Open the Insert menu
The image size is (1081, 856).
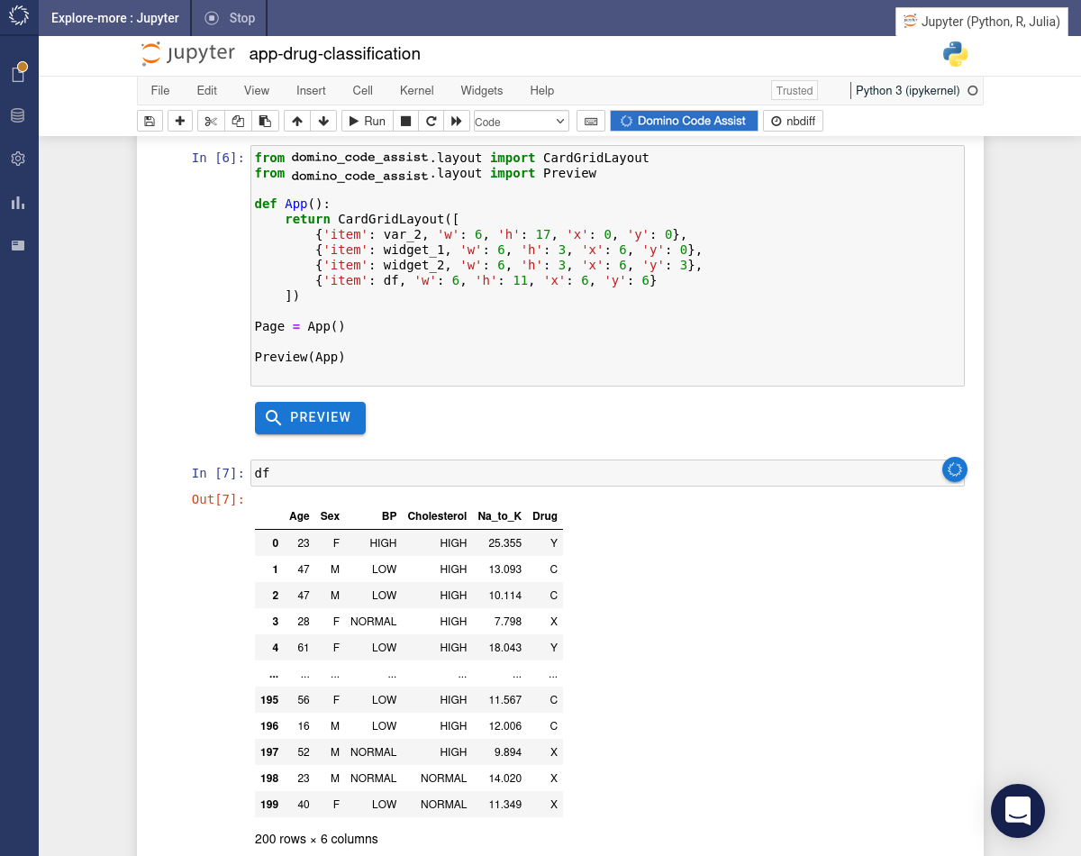tap(311, 90)
